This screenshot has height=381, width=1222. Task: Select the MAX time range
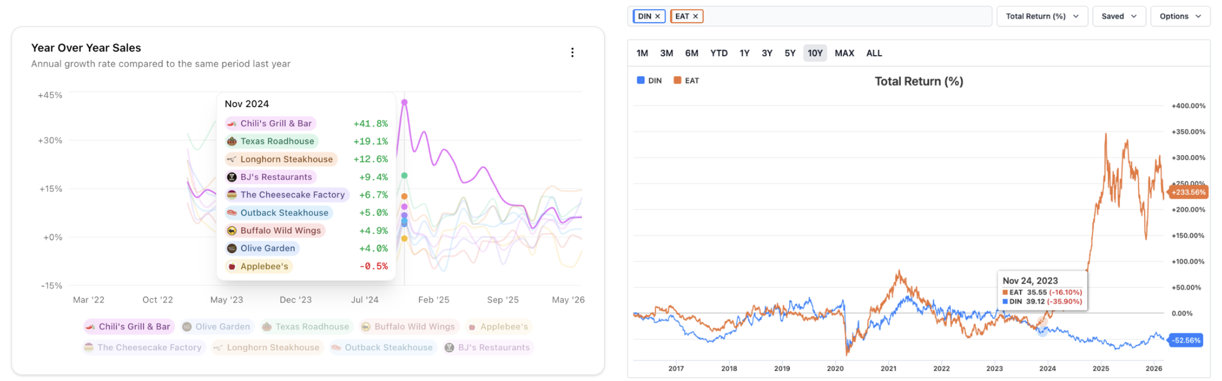pos(844,53)
